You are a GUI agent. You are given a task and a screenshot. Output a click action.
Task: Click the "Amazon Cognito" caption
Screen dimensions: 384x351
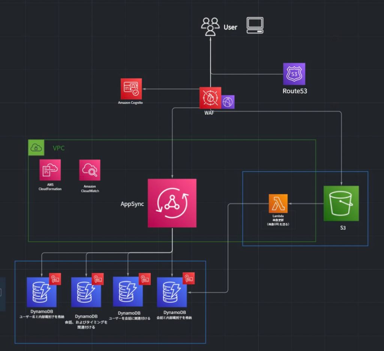point(130,103)
